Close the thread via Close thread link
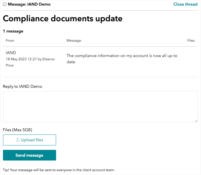201x175 pixels. [185, 4]
